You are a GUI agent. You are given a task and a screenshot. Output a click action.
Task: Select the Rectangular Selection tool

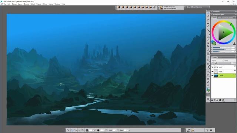pos(208,34)
